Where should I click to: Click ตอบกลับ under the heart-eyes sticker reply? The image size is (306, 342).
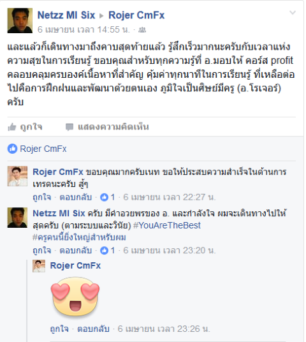(x=93, y=329)
